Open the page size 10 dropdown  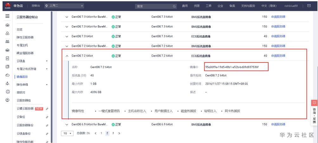[x=67, y=133]
